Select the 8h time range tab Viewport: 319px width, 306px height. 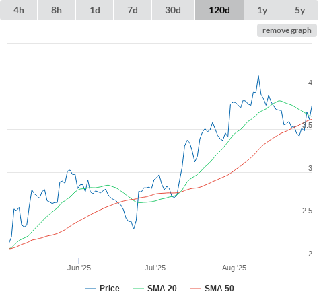coord(57,10)
